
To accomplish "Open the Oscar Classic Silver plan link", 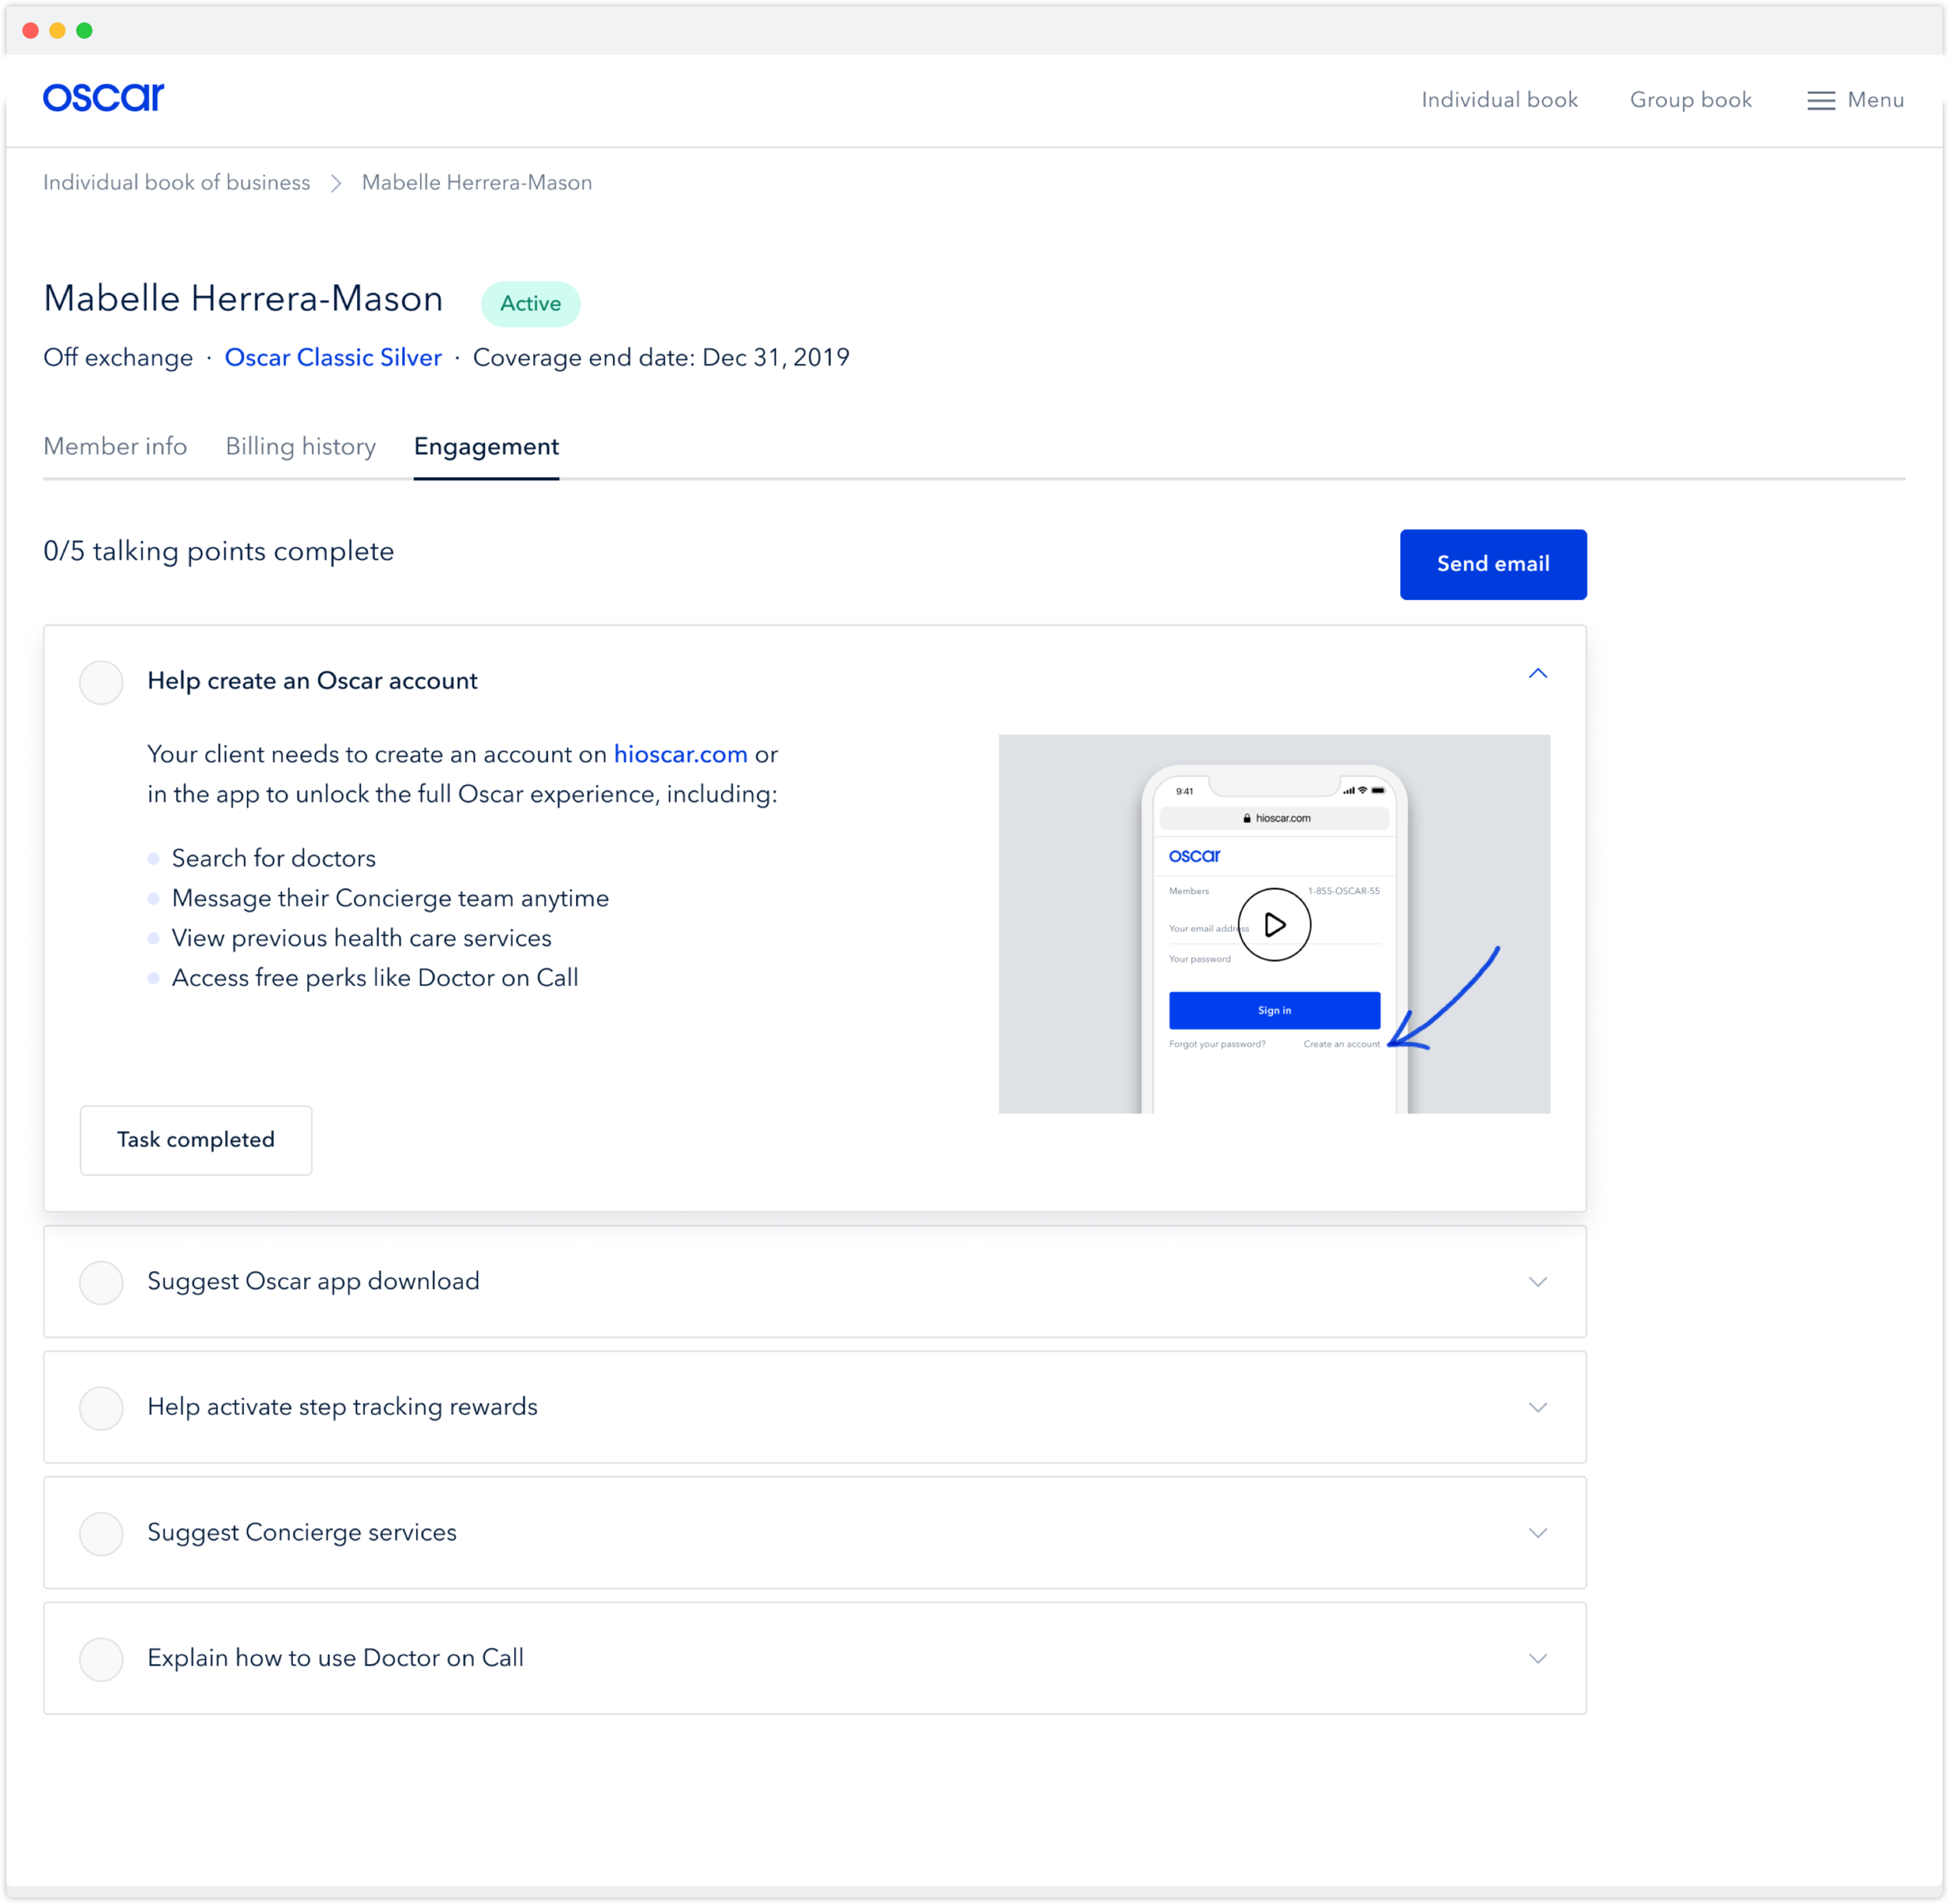I will 332,357.
